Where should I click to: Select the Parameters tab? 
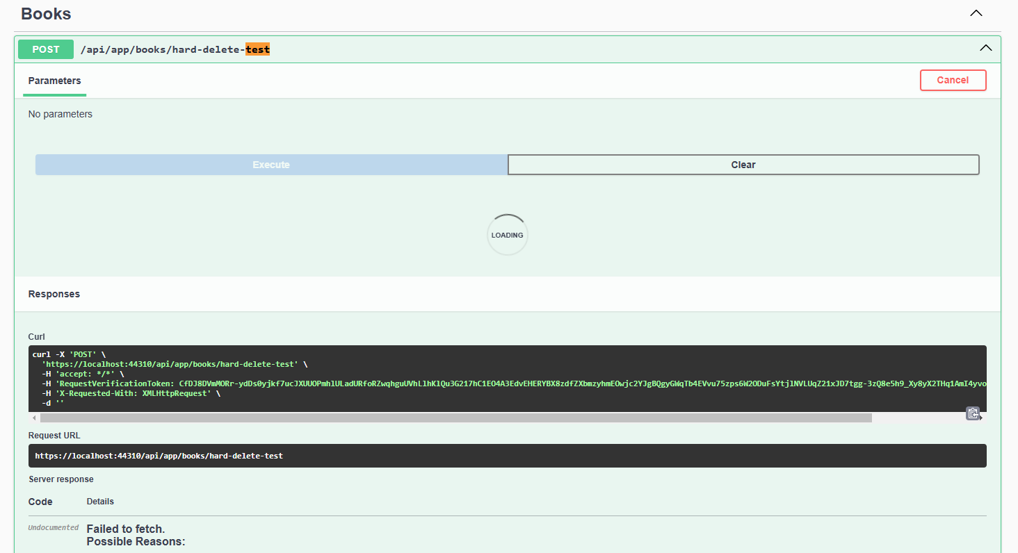tap(54, 81)
